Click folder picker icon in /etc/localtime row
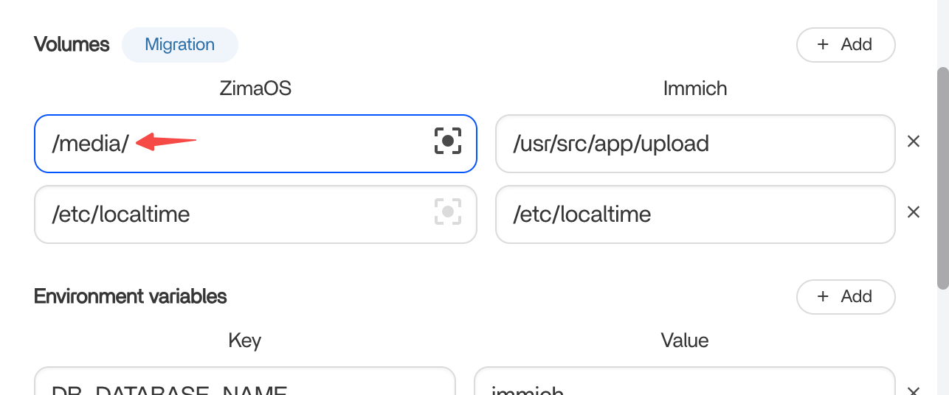Viewport: 949px width, 395px height. tap(448, 212)
